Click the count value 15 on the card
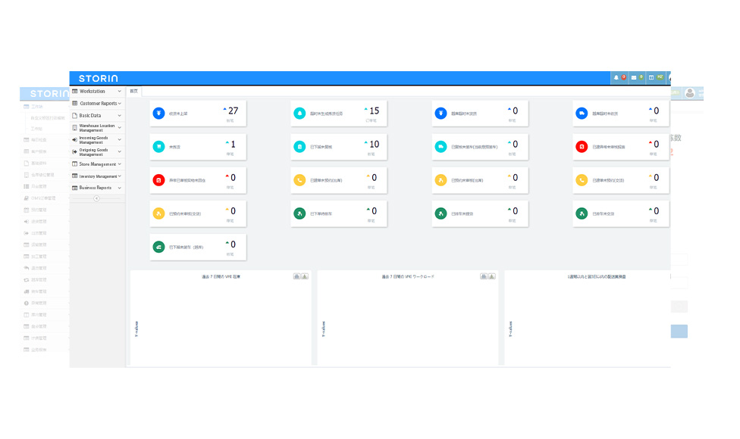This screenshot has width=740, height=439. point(375,111)
